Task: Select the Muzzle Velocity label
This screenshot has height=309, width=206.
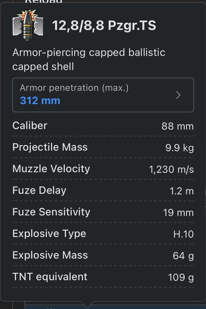Action: [x=51, y=169]
